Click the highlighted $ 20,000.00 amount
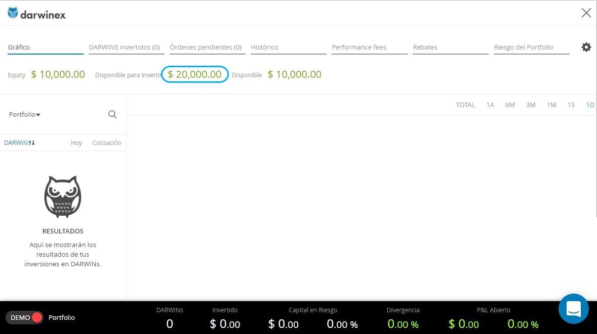 (194, 74)
